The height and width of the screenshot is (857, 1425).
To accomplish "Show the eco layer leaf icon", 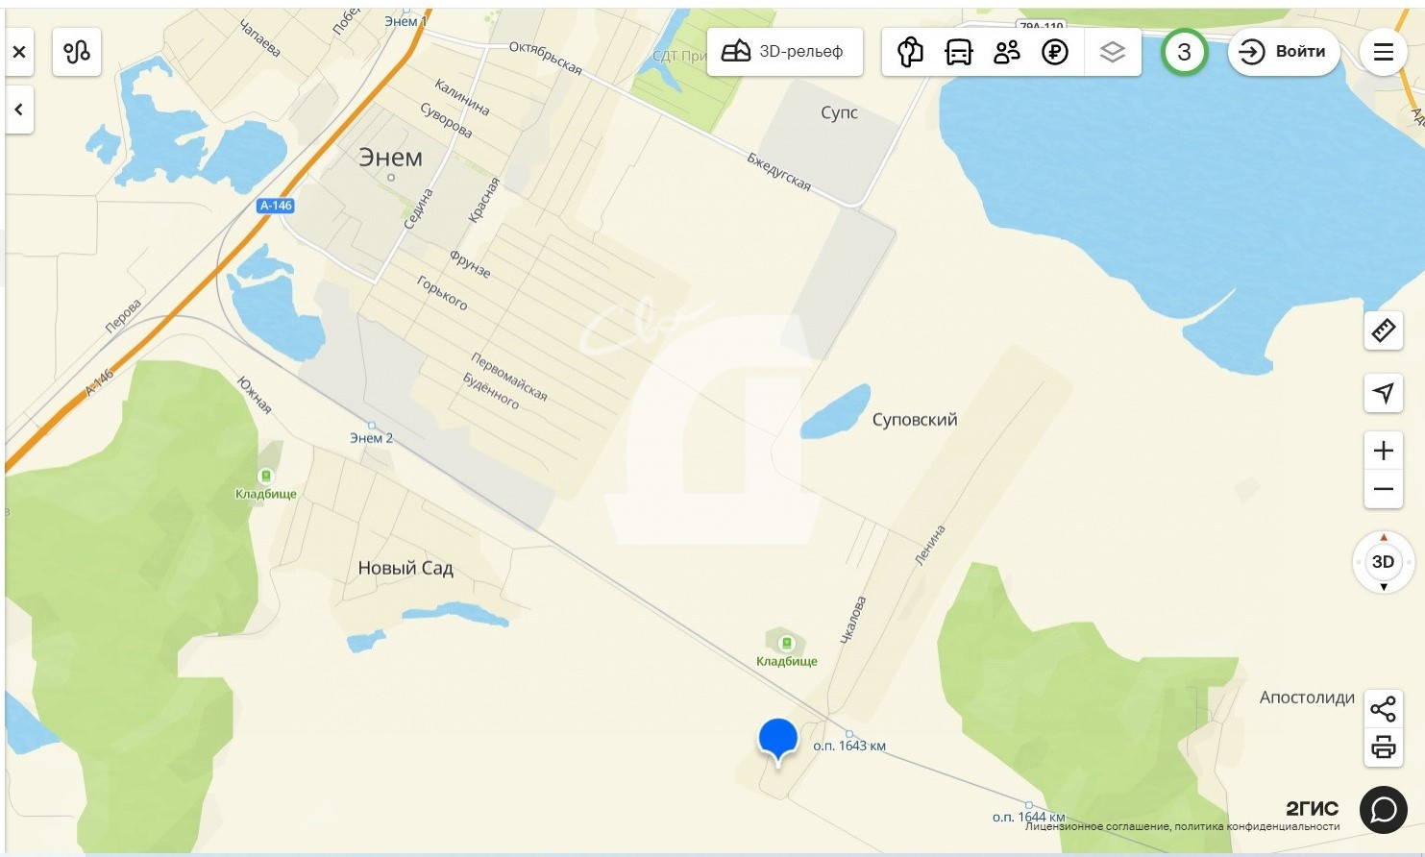I will click(x=910, y=52).
